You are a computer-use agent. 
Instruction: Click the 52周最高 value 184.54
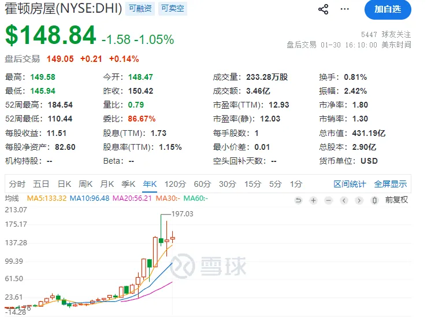(60, 105)
